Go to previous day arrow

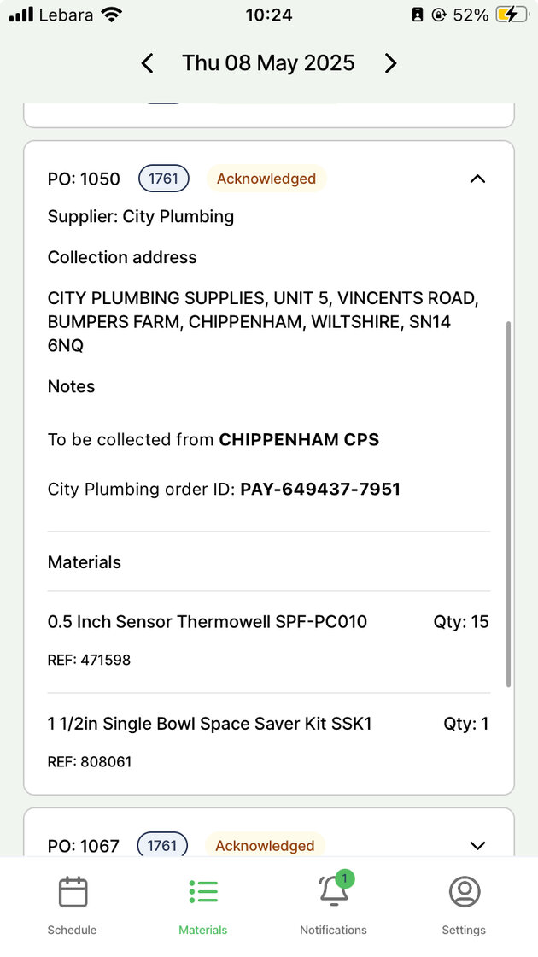pos(147,63)
